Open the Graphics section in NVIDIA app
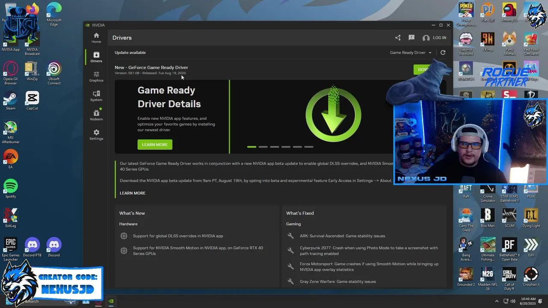Image resolution: width=548 pixels, height=308 pixels. pos(96,77)
